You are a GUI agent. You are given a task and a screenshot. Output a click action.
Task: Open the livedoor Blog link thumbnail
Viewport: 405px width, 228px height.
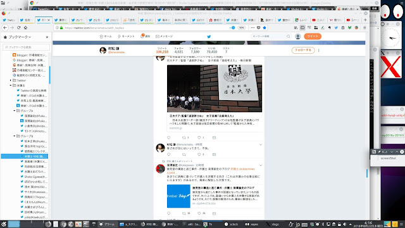click(x=178, y=196)
